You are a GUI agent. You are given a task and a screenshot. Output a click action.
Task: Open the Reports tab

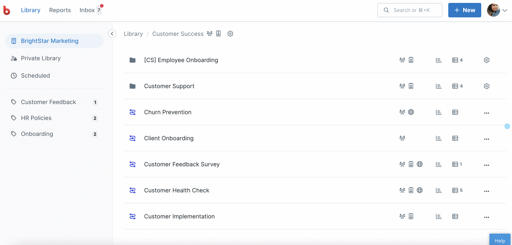(x=60, y=10)
